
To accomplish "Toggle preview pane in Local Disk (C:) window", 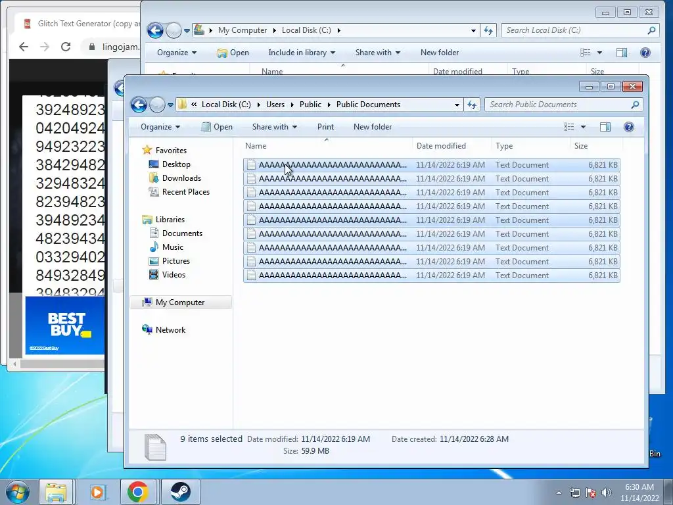I will point(622,53).
